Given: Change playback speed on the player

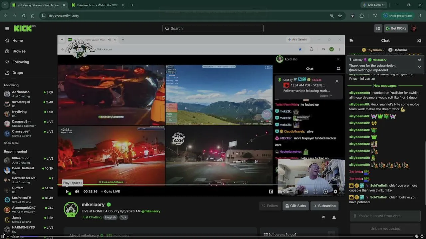Looking at the screenshot, I should click(325, 192).
